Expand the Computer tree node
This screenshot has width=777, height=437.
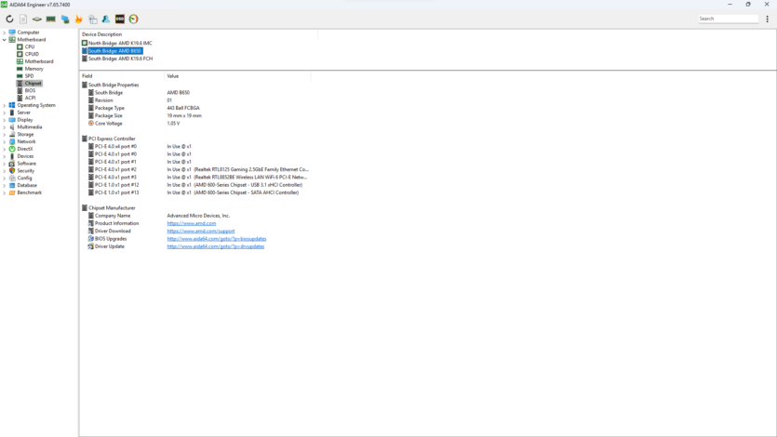(x=5, y=33)
